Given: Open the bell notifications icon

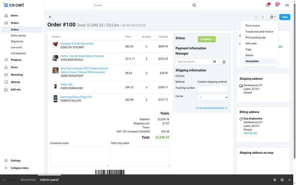Looking at the screenshot, I should click(277, 5).
